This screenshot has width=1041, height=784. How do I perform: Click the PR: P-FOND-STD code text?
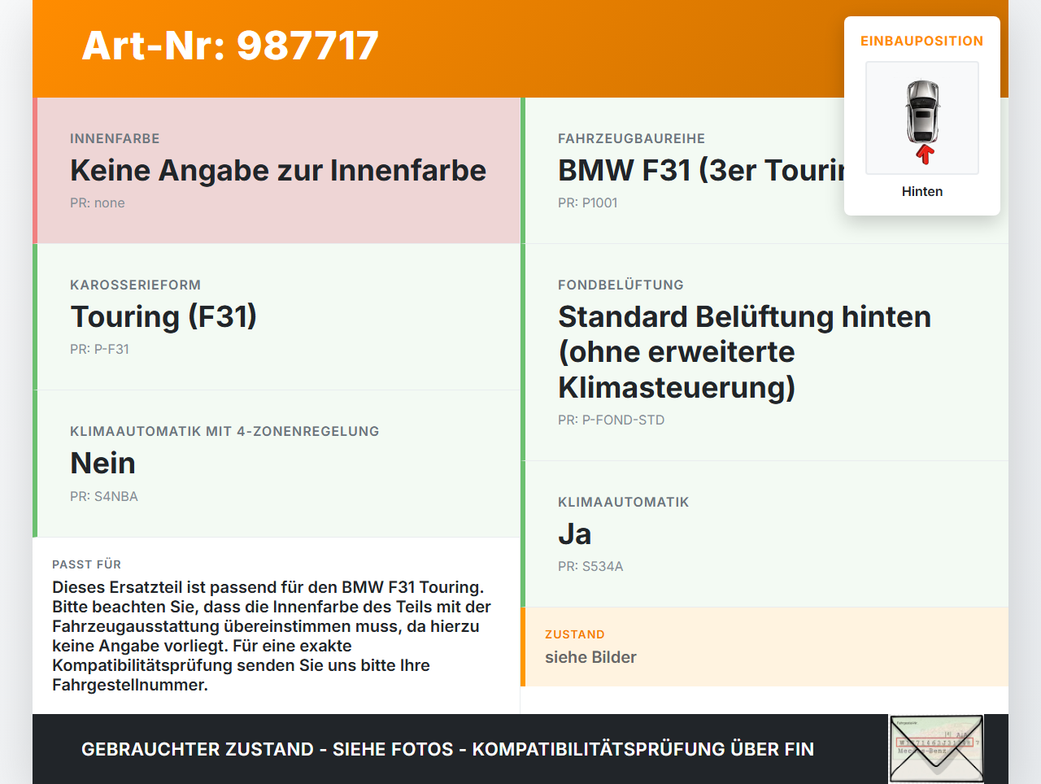click(x=611, y=420)
